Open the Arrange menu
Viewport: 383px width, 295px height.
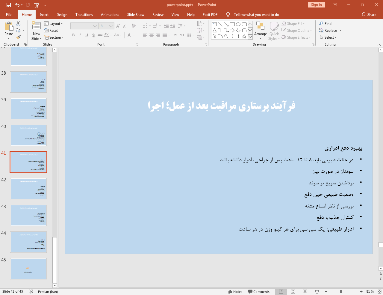point(261,31)
